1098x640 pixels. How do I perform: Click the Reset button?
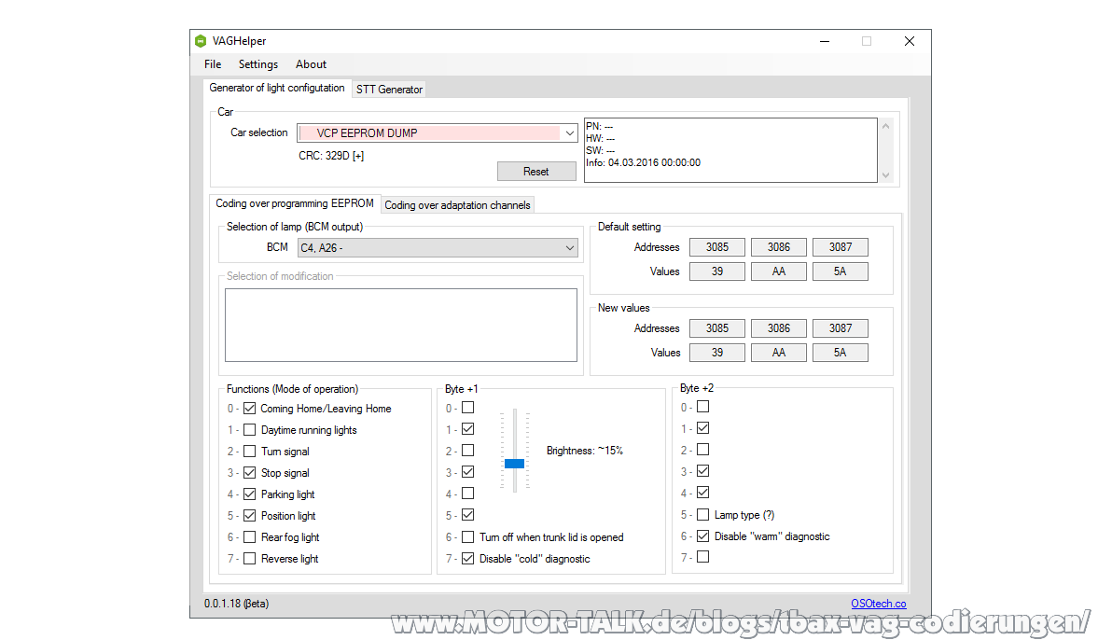[x=536, y=172]
